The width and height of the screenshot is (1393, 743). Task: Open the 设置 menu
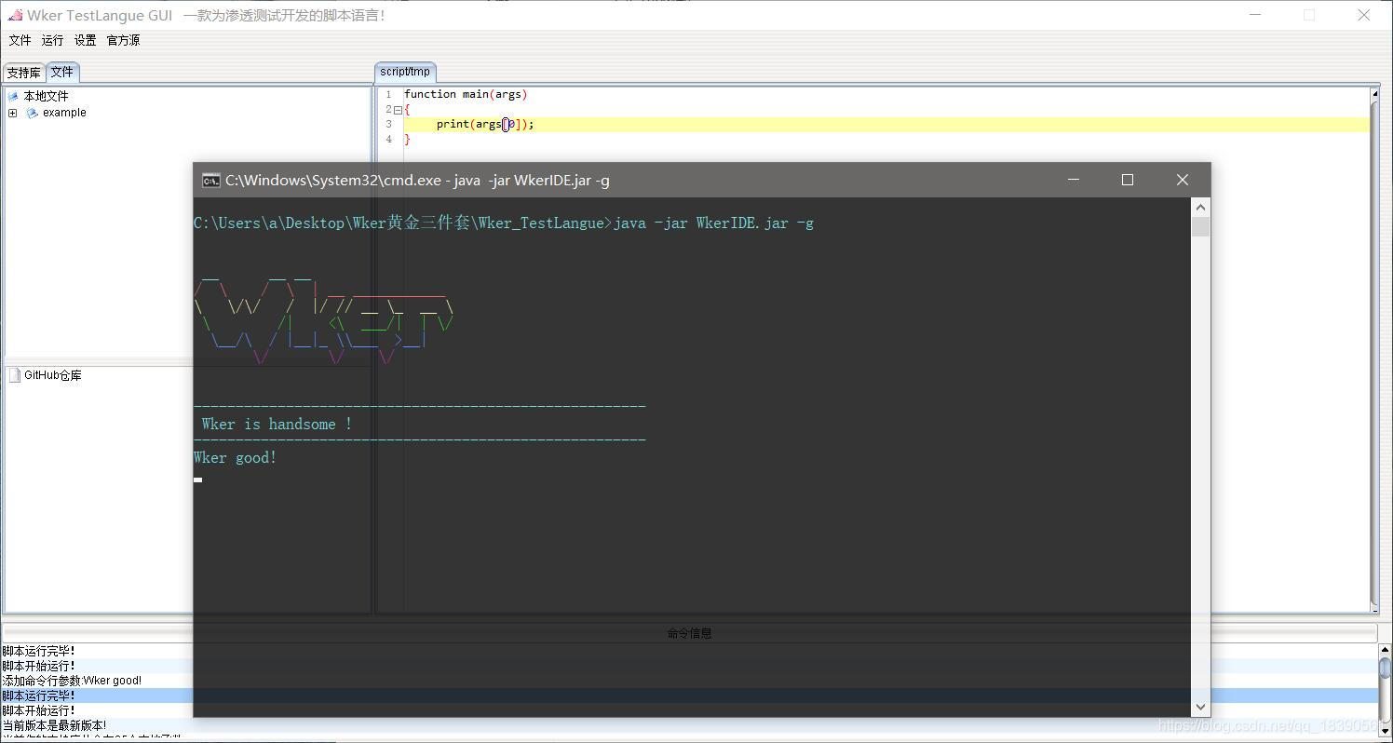click(86, 40)
